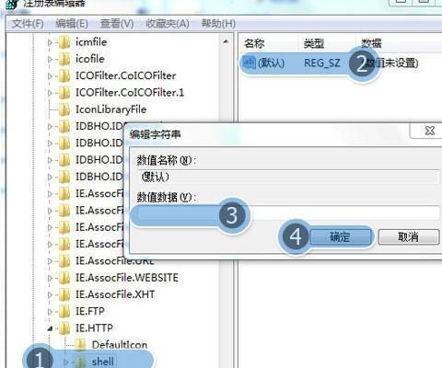Click the shell folder icon
This screenshot has height=368, width=442.
(80, 362)
